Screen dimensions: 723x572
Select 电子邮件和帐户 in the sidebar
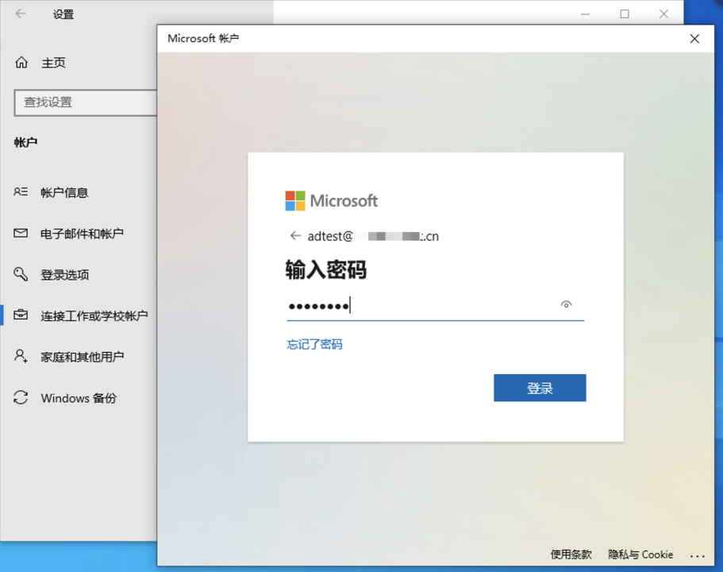(82, 234)
